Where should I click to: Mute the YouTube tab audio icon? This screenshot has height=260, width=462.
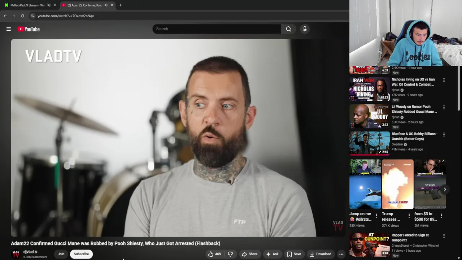[x=106, y=5]
